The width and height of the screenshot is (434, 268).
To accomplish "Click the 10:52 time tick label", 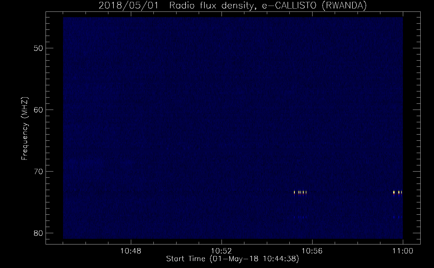I will [221, 251].
